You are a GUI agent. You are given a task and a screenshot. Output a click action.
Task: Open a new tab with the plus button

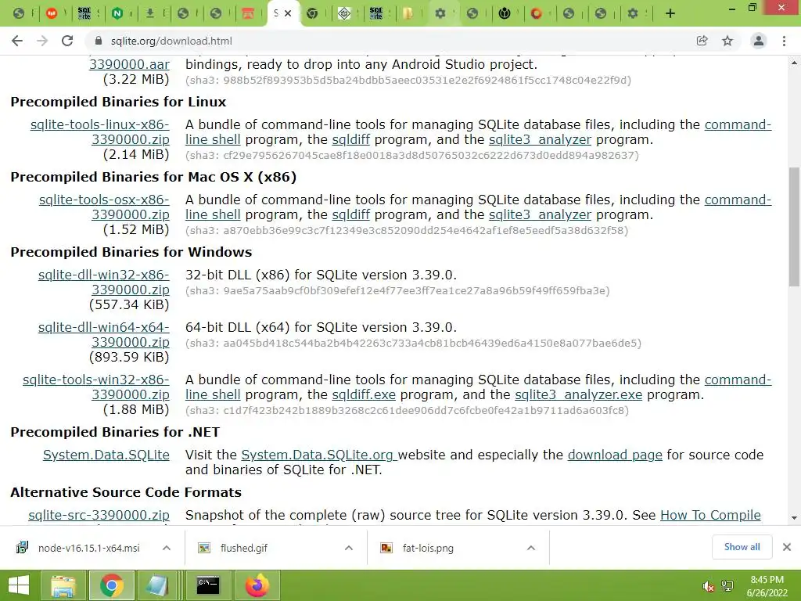click(670, 14)
